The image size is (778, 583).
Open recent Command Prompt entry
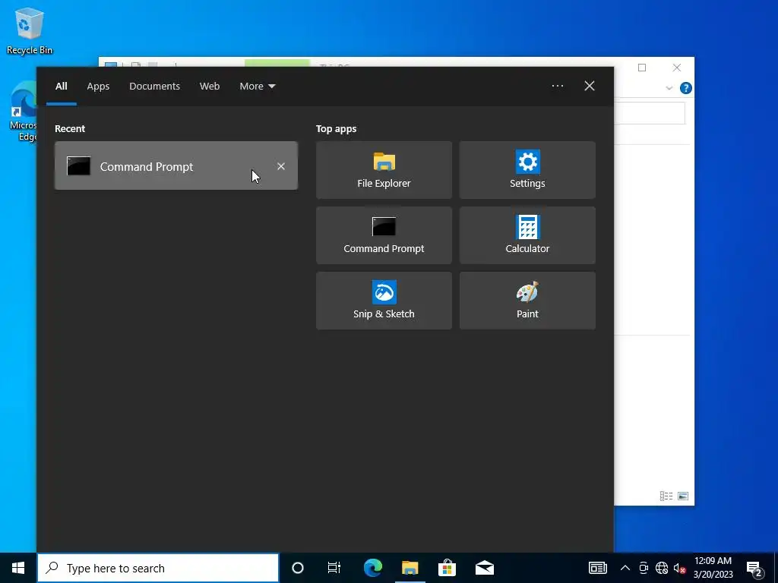(x=176, y=165)
